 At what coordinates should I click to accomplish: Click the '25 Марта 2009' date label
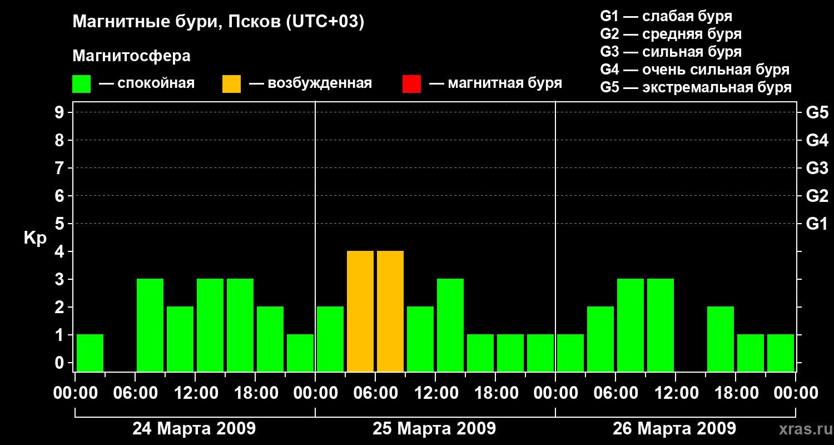(434, 429)
